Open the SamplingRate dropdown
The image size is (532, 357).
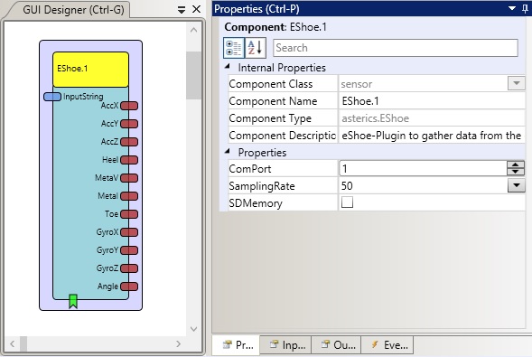tap(517, 185)
